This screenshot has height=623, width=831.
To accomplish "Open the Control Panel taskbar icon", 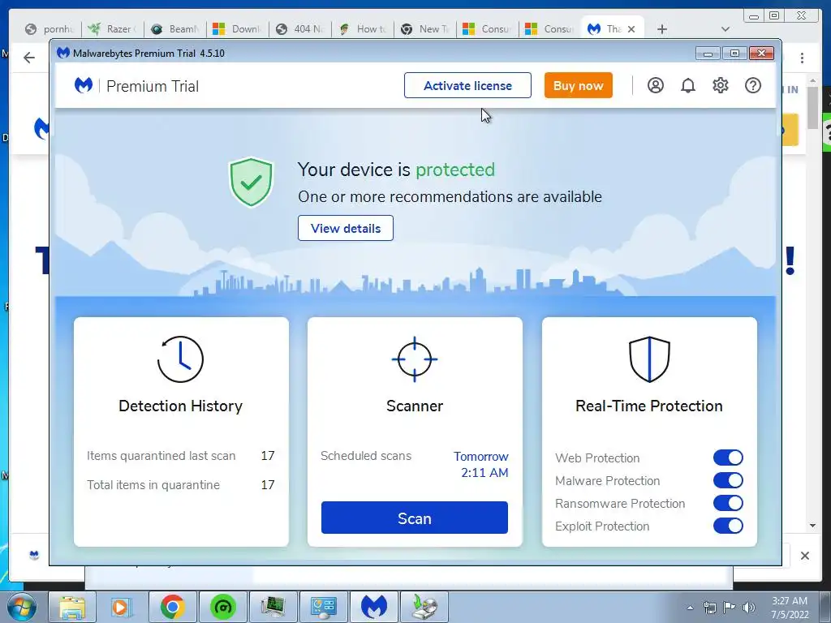I will [x=323, y=607].
